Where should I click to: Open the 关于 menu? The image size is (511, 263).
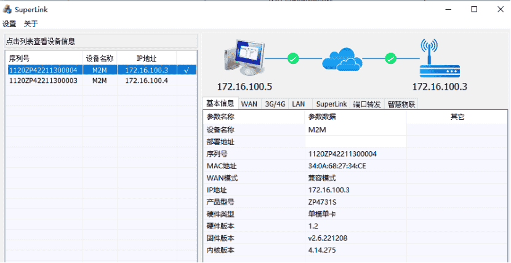point(31,24)
